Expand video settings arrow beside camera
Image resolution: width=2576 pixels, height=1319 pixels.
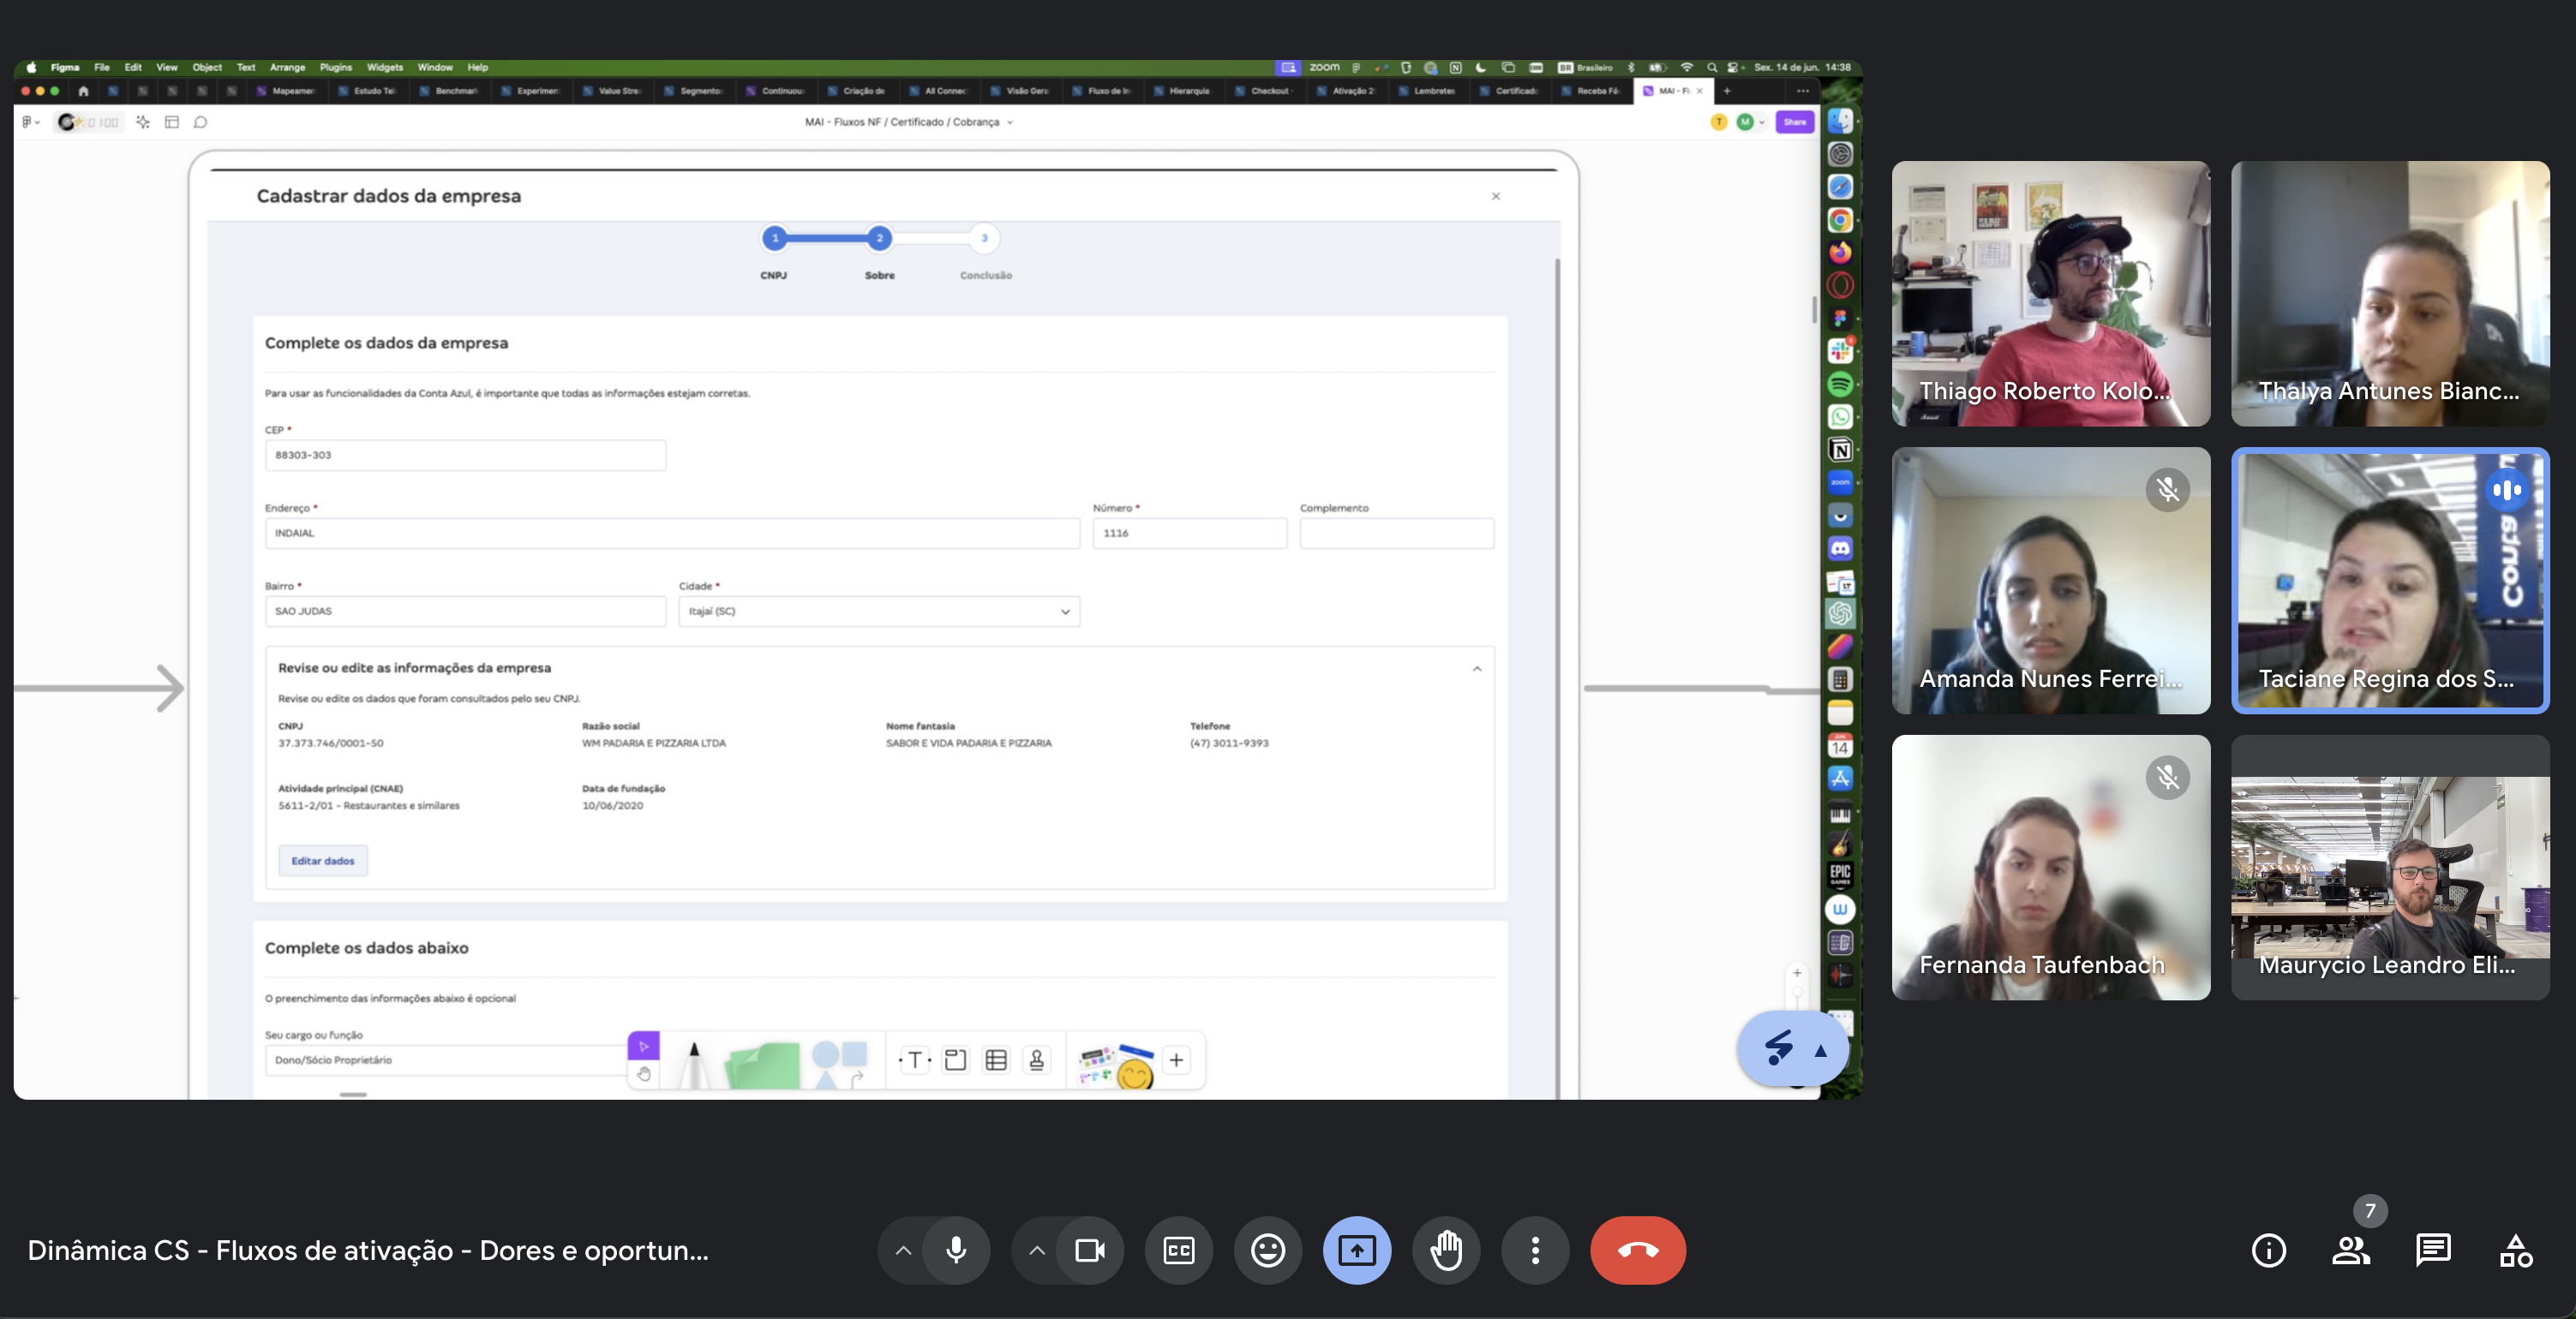(x=1036, y=1250)
